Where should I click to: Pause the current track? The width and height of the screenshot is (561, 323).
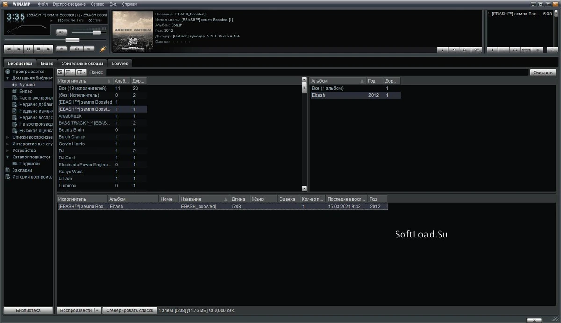(29, 49)
